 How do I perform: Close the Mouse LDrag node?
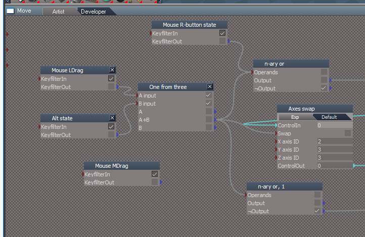tap(112, 70)
